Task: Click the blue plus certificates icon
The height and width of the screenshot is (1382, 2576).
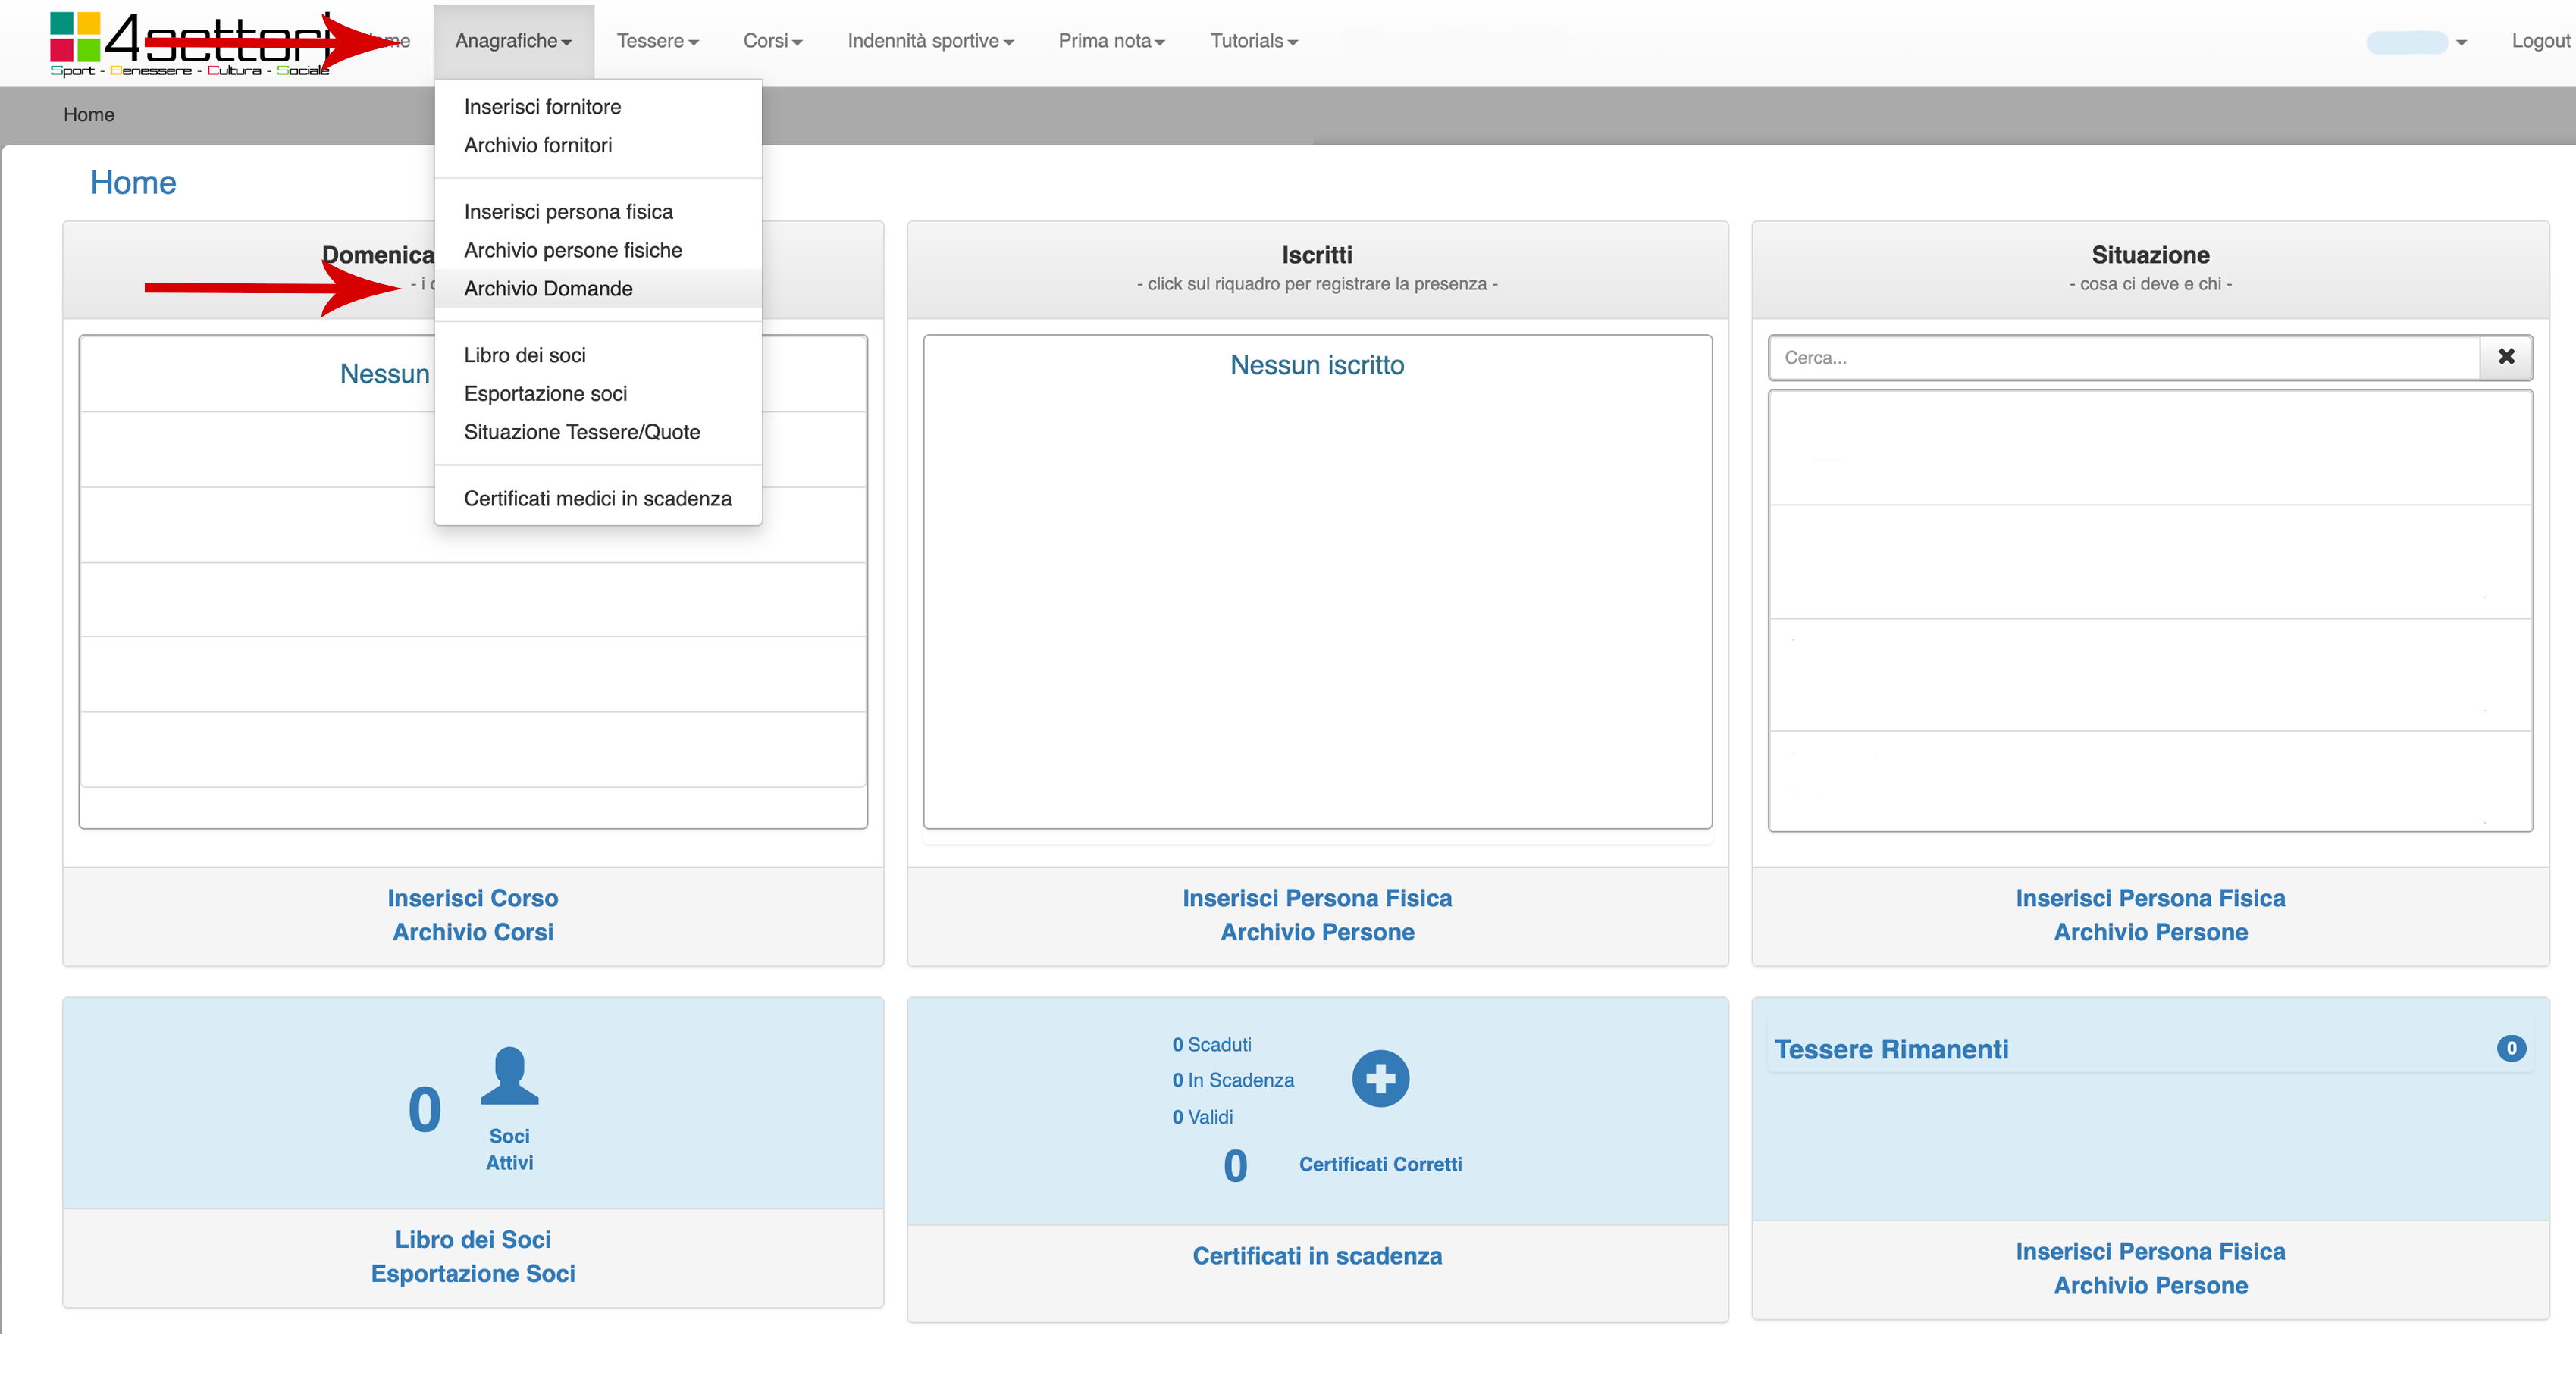Action: point(1380,1078)
